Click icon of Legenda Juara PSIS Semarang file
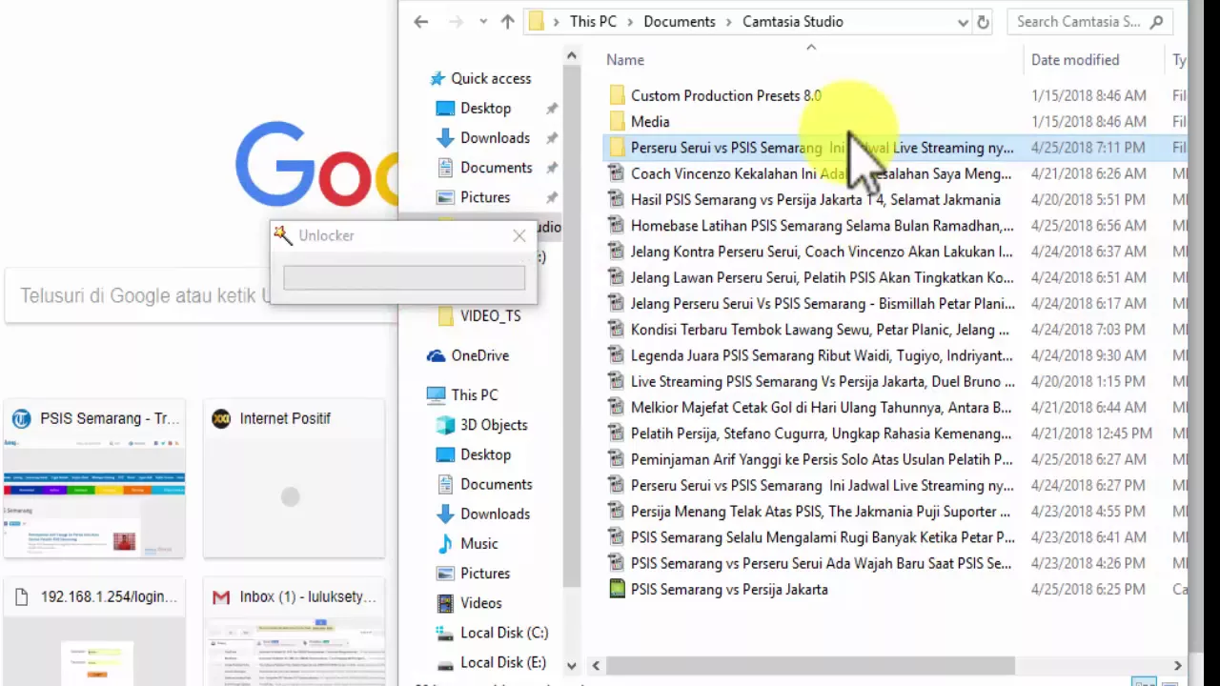Screen dimensions: 1220x686 click(617, 355)
